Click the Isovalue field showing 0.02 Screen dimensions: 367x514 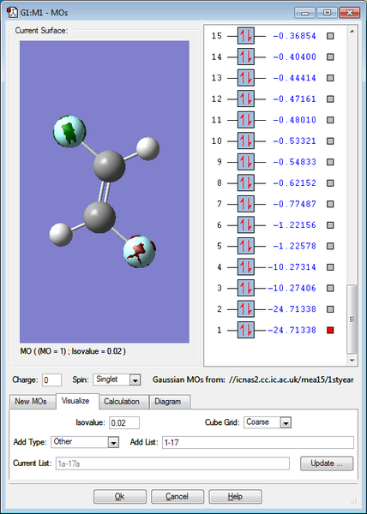click(124, 423)
